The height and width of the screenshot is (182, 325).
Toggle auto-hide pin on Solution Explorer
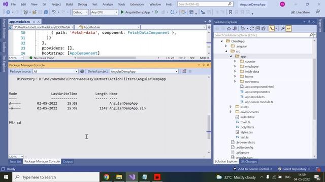tap(309, 22)
